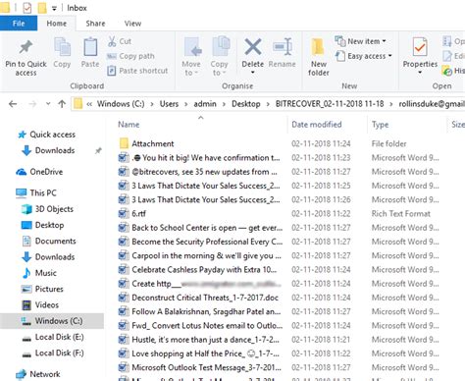Image resolution: width=465 pixels, height=381 pixels.
Task: Click admin in the address path
Action: (205, 104)
